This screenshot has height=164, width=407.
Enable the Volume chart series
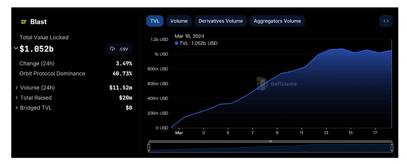tap(179, 21)
